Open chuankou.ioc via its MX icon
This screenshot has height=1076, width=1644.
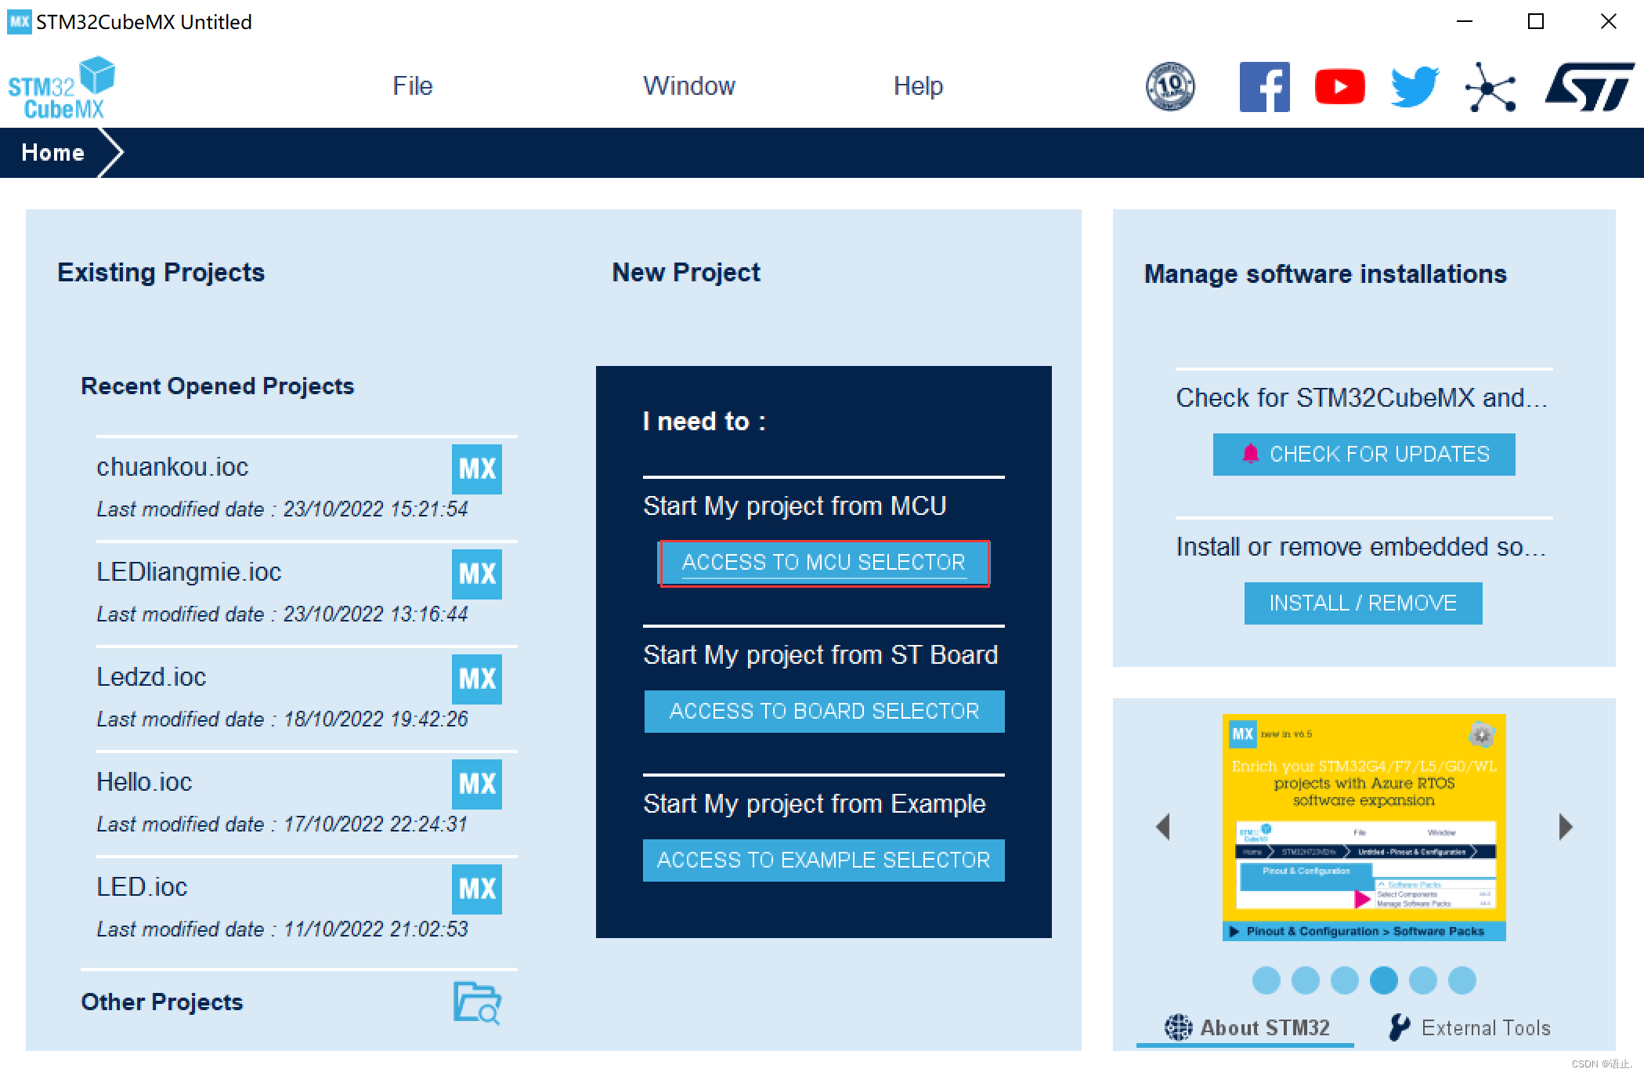(x=476, y=469)
